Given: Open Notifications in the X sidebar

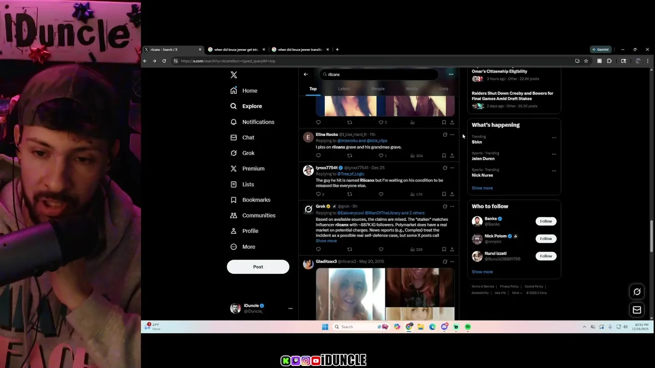Looking at the screenshot, I should point(252,122).
